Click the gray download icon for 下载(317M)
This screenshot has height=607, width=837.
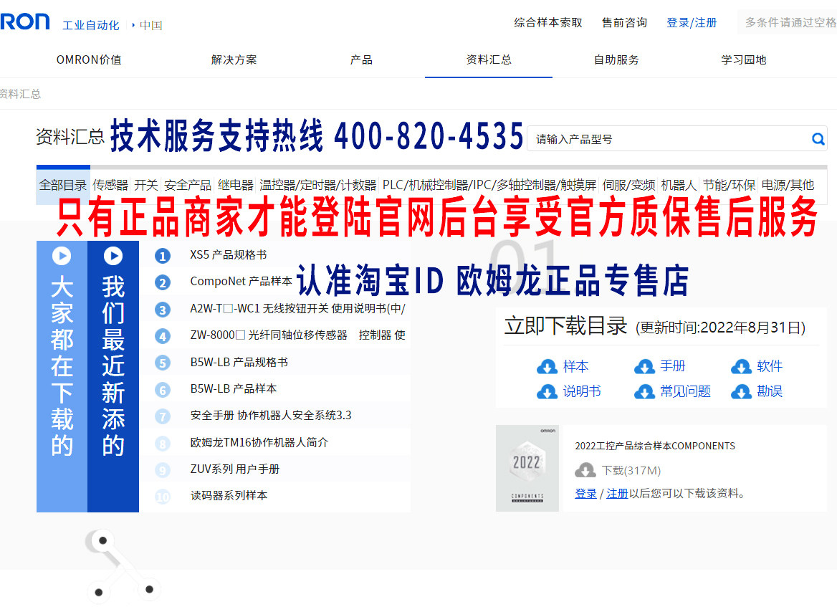click(585, 470)
